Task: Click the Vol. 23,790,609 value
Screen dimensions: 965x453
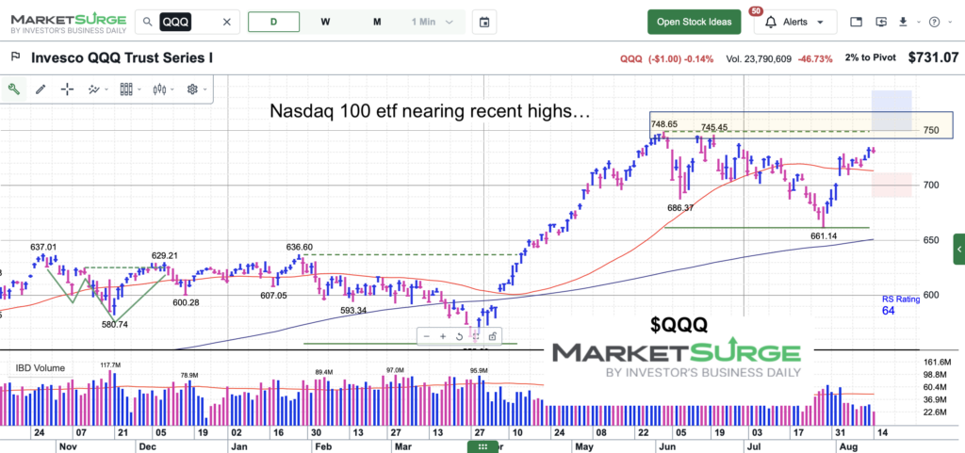Action: coord(759,59)
